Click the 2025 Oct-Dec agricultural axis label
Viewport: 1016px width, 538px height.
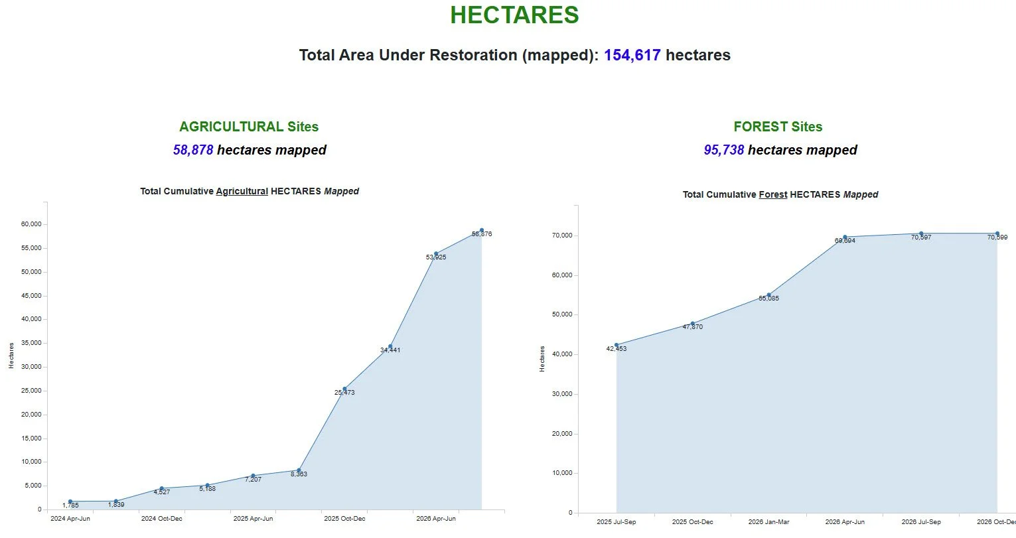[x=344, y=519]
